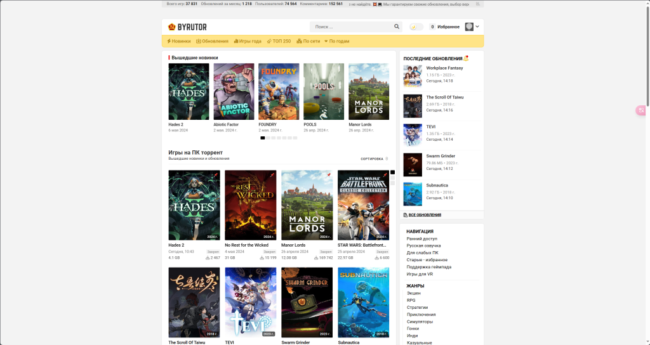
Task: Click the document icon beside Все обновления
Action: tap(406, 215)
